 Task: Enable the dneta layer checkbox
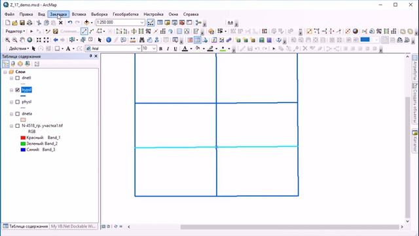pyautogui.click(x=18, y=113)
